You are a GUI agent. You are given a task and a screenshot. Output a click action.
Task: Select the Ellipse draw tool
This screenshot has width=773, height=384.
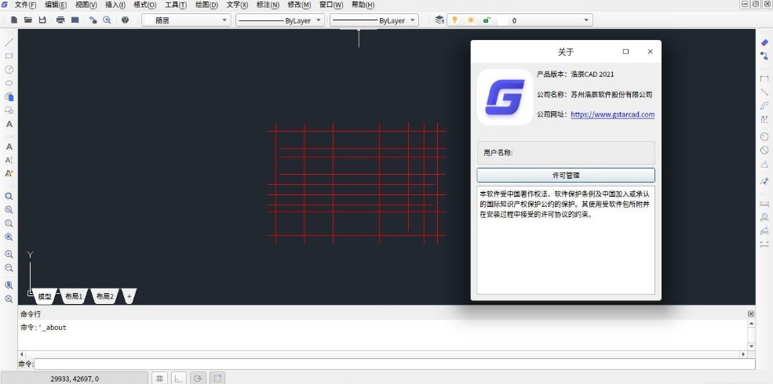[x=9, y=83]
